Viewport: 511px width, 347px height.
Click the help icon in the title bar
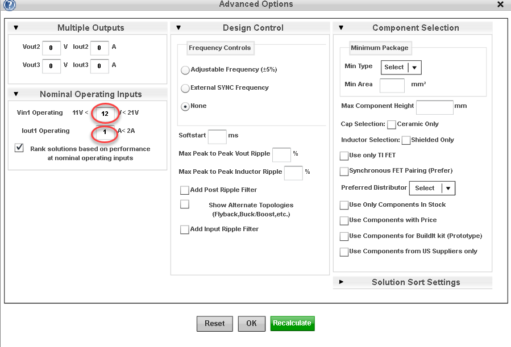point(10,5)
